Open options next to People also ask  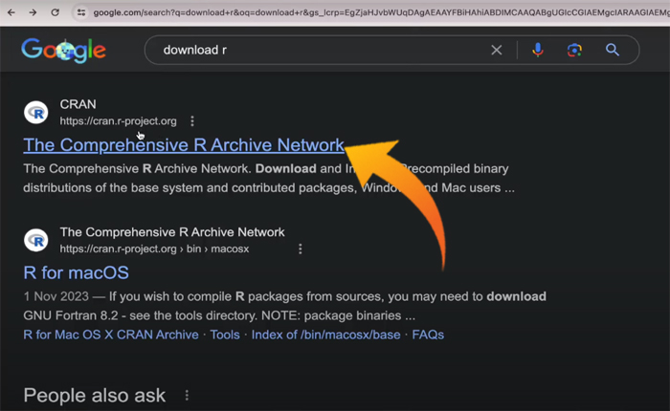pyautogui.click(x=187, y=396)
